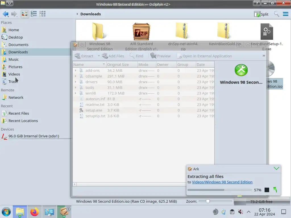Open Dolphin's search tool
Screen dimensions: 291x218
click(x=277, y=14)
